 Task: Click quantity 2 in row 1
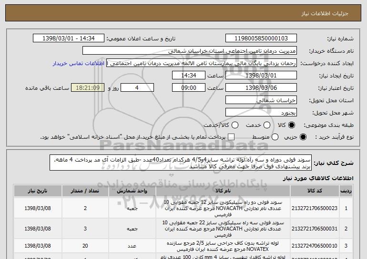(85, 208)
